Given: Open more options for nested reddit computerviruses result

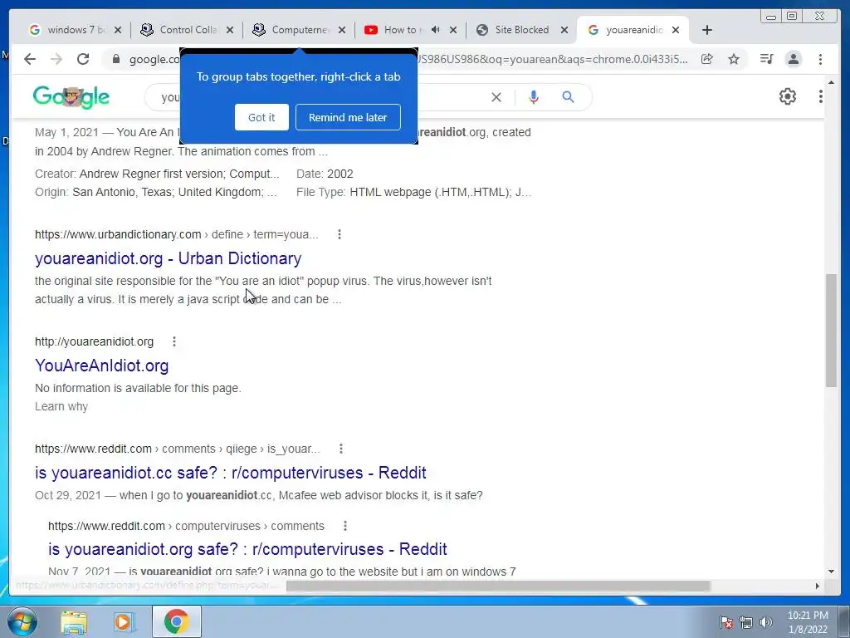Looking at the screenshot, I should [x=345, y=526].
